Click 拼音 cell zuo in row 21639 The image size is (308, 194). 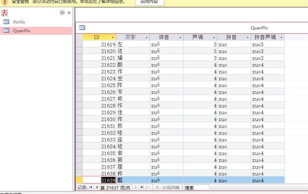tap(234, 180)
